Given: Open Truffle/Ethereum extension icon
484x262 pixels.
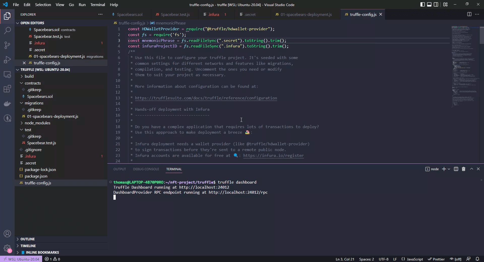Looking at the screenshot, I should point(7,118).
